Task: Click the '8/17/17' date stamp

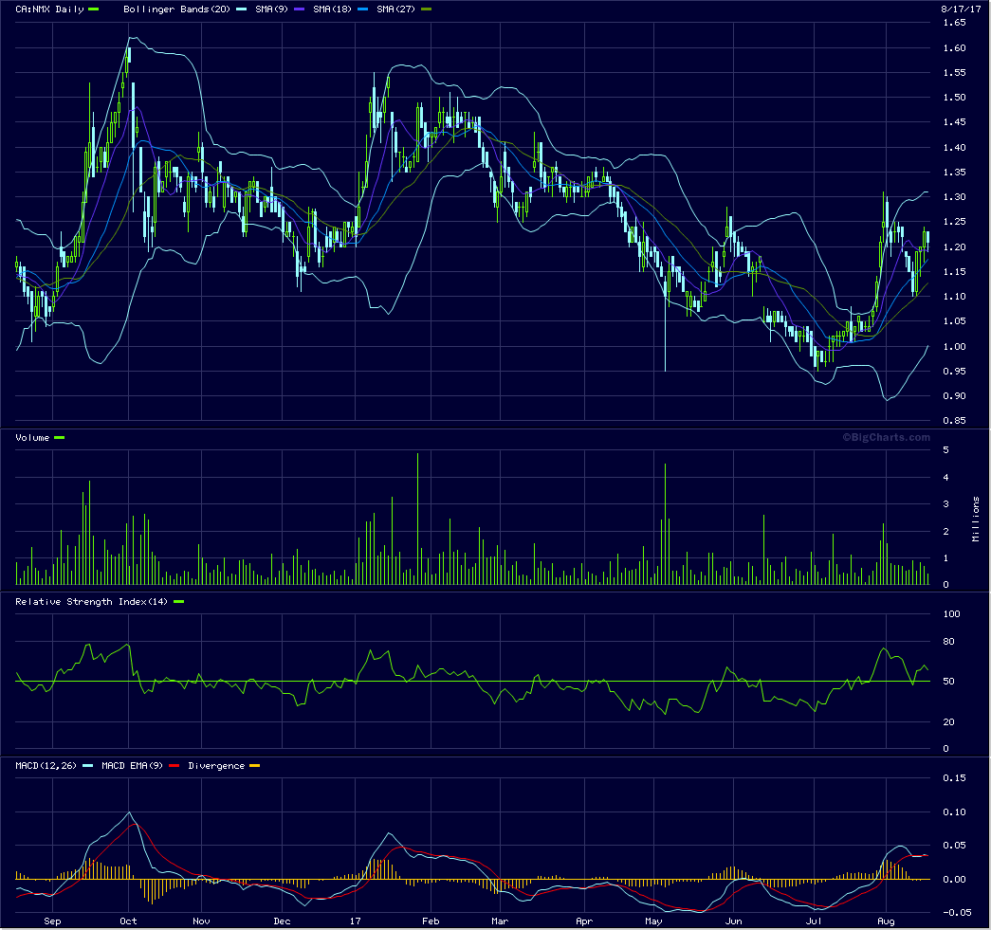Action: click(x=961, y=9)
